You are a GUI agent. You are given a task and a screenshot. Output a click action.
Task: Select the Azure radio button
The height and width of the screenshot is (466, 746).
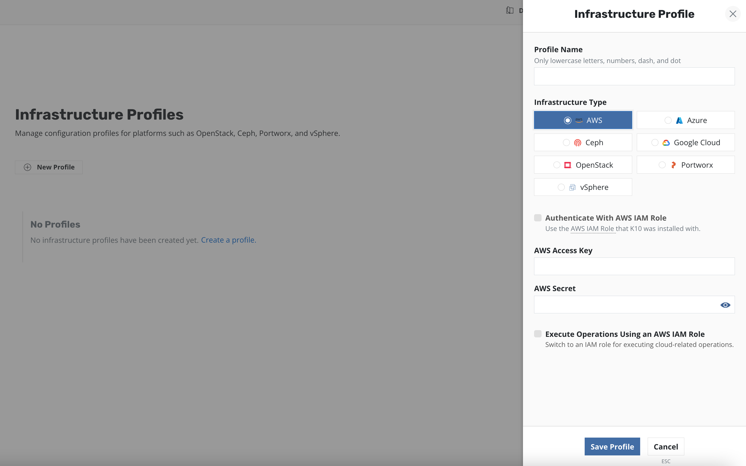click(x=668, y=120)
